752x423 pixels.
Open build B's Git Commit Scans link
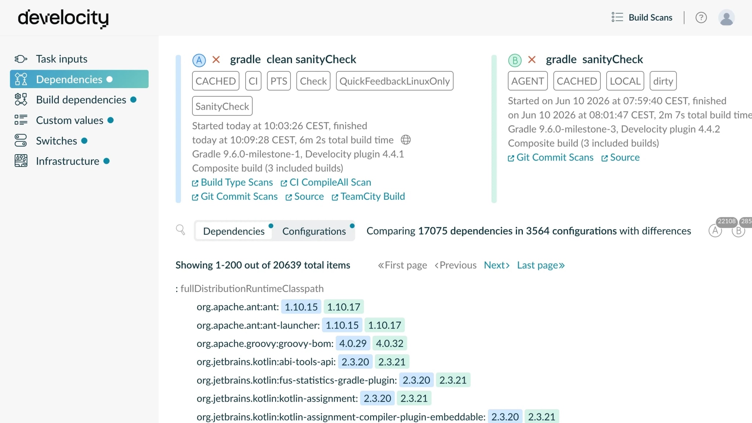pos(551,157)
